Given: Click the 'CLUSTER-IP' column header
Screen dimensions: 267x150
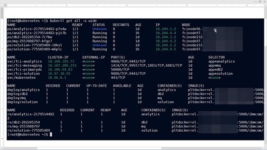Looking at the screenshot, I should point(58,57).
